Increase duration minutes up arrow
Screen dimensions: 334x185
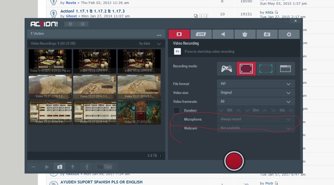coord(264,110)
